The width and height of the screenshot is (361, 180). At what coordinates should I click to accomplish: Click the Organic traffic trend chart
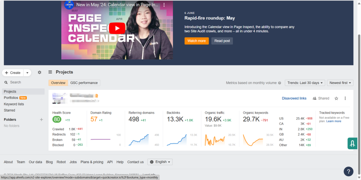215,140
